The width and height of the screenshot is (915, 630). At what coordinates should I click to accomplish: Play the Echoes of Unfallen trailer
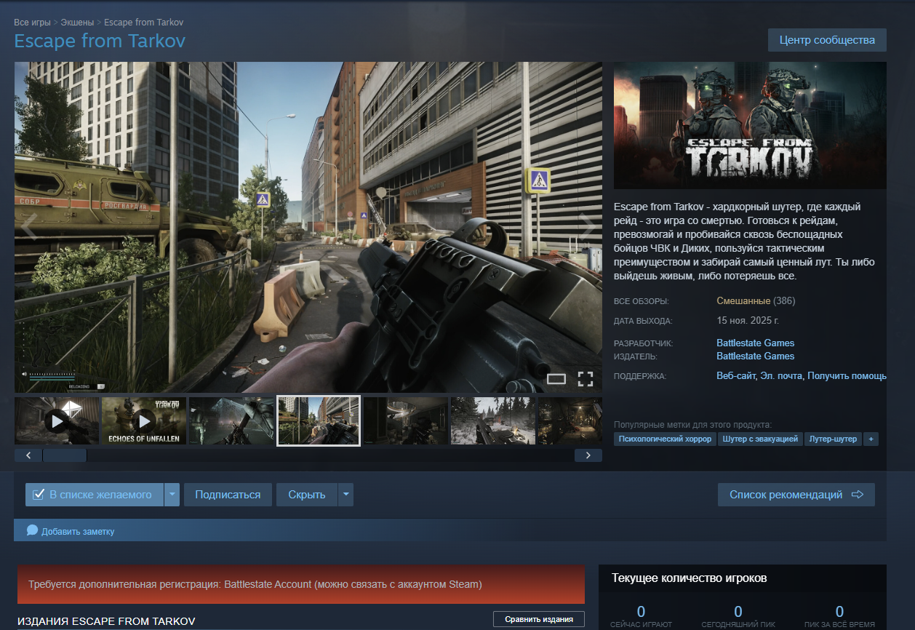click(144, 420)
